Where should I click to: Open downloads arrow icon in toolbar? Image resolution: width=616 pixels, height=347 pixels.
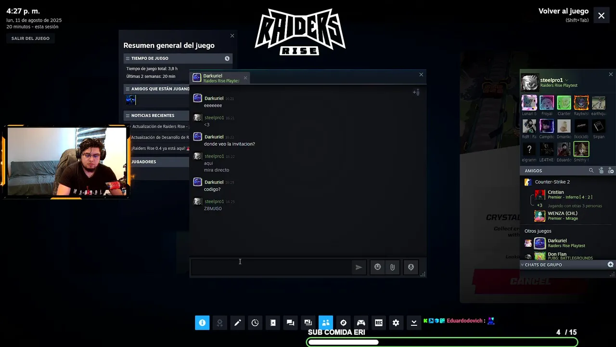pos(414,323)
